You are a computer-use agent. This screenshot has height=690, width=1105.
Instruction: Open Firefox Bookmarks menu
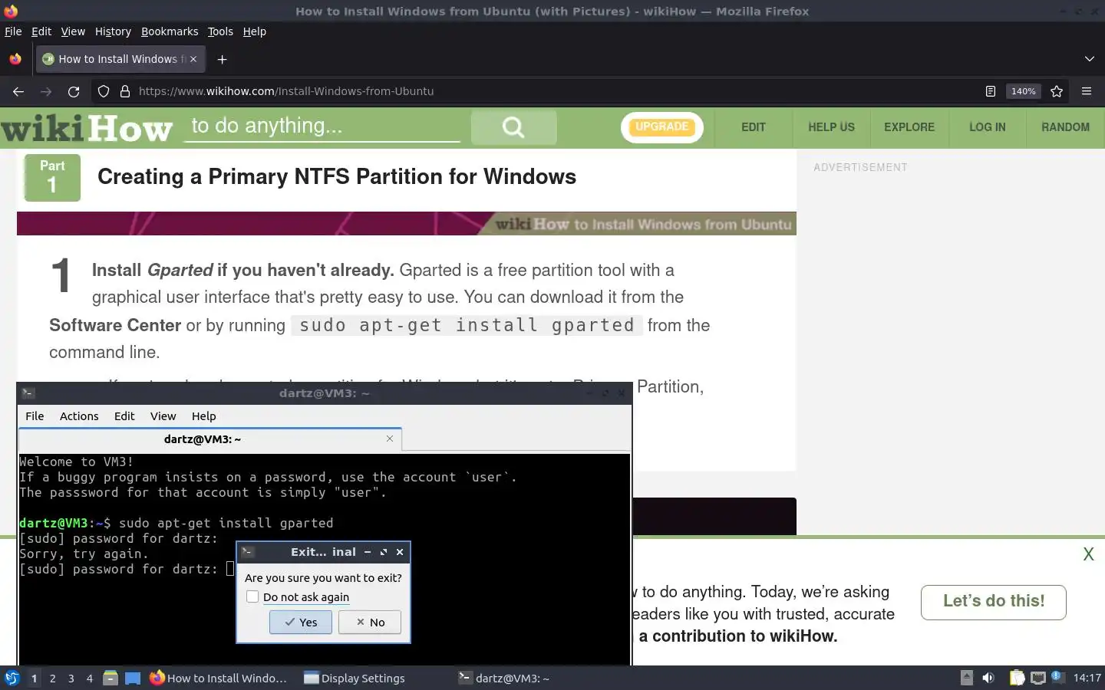pyautogui.click(x=170, y=31)
